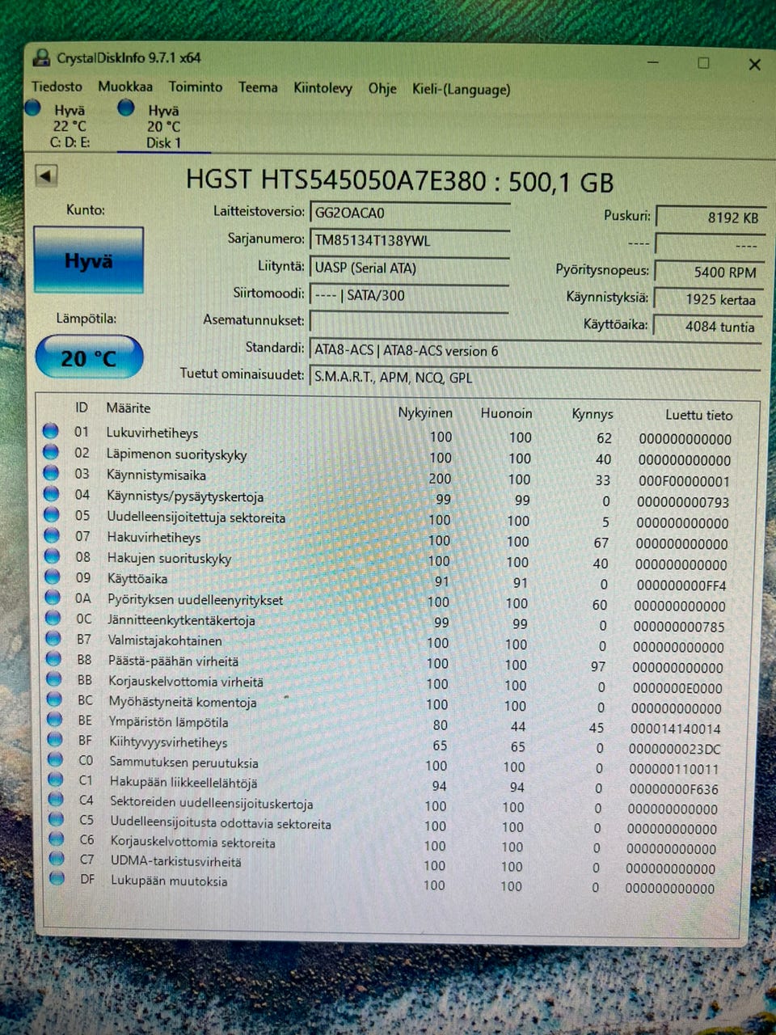The image size is (776, 1035).
Task: Open the Ohje menu
Action: coord(382,88)
